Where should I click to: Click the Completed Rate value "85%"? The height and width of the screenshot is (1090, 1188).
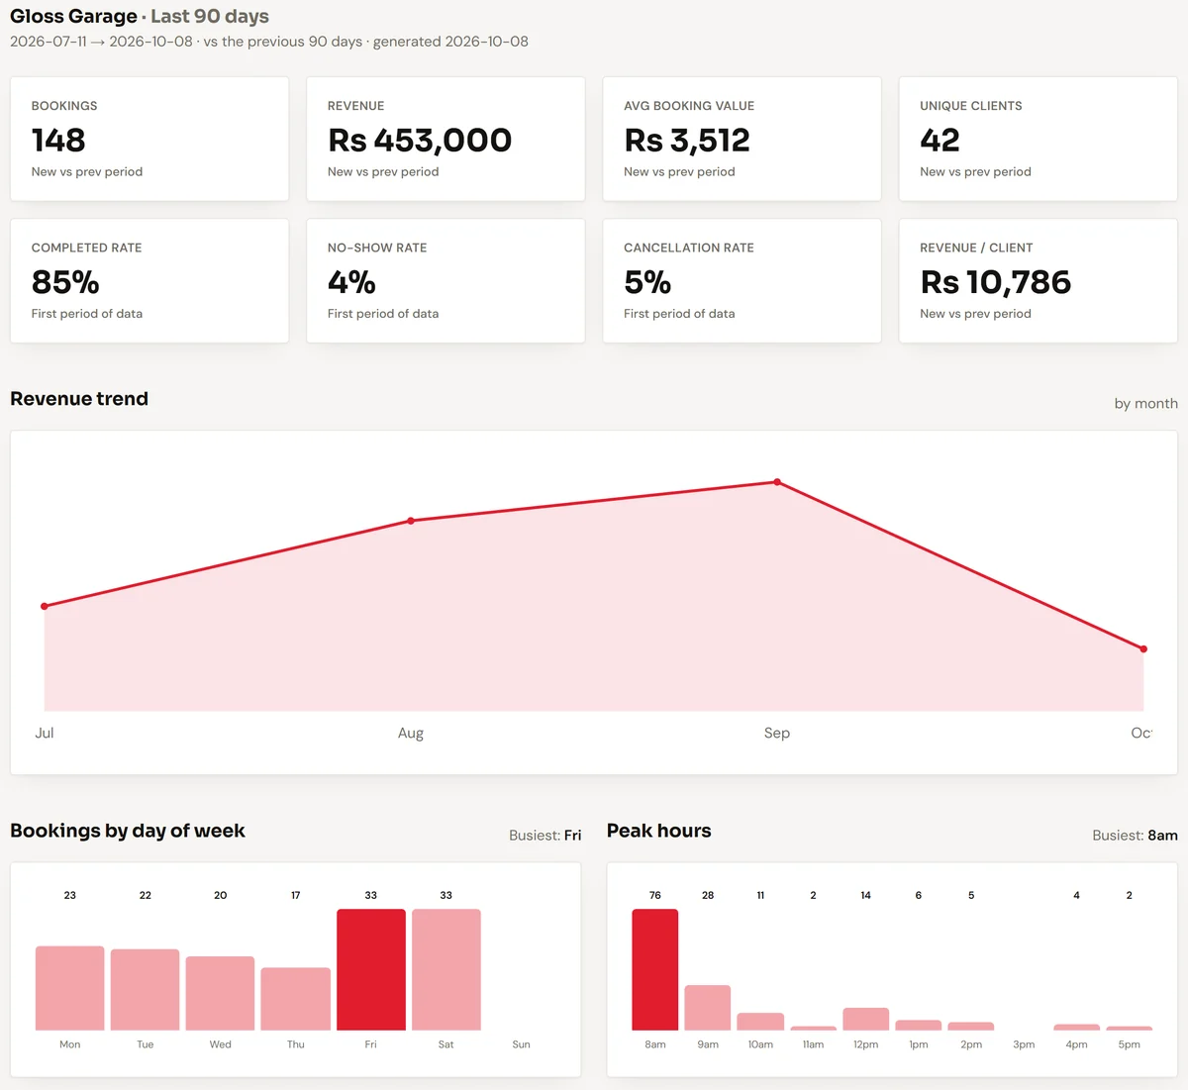tap(65, 282)
